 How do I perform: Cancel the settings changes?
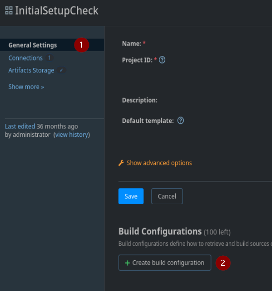[x=167, y=196]
